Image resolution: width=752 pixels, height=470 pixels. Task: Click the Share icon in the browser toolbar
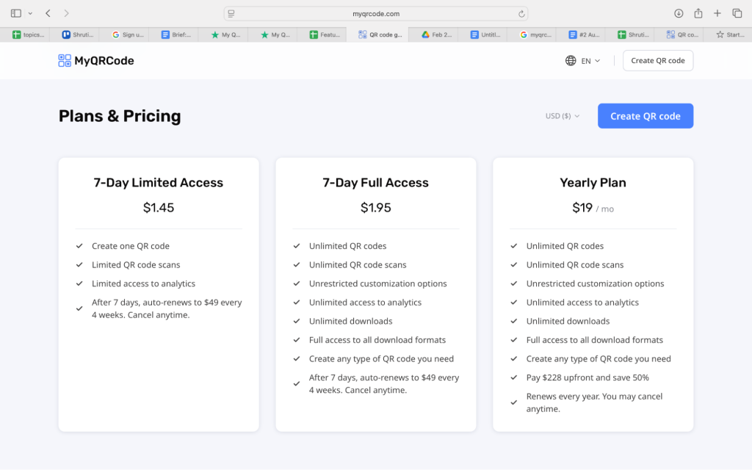[698, 12]
